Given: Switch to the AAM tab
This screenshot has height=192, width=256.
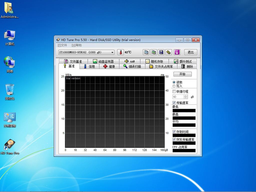Looking at the screenshot, I should pyautogui.click(x=130, y=61).
